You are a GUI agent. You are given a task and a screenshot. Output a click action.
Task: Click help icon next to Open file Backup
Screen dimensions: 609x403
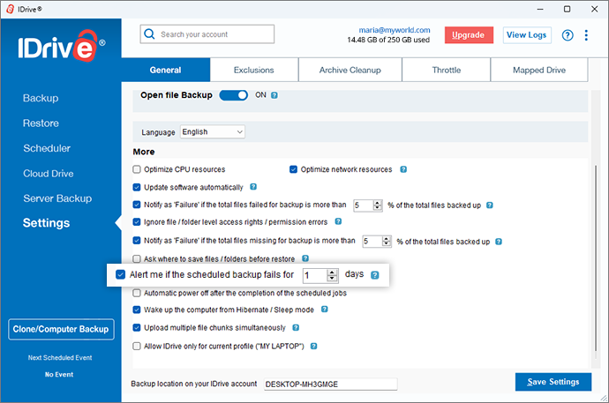point(274,95)
